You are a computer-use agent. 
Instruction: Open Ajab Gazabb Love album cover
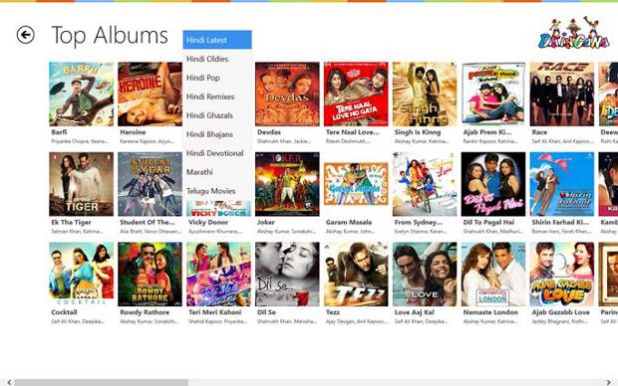[562, 275]
